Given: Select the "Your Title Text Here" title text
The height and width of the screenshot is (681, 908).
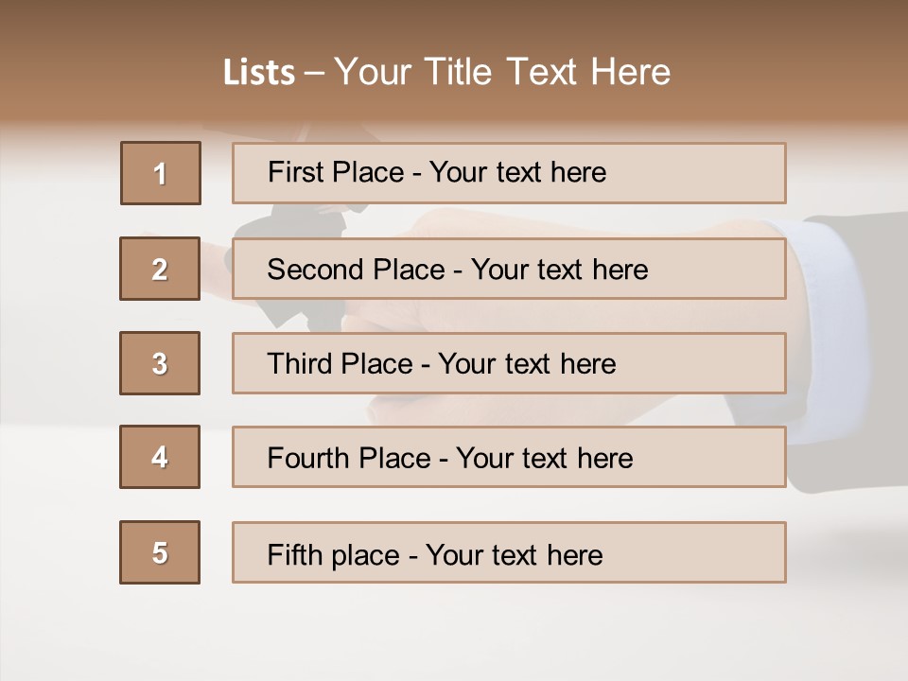Looking at the screenshot, I should (x=502, y=72).
